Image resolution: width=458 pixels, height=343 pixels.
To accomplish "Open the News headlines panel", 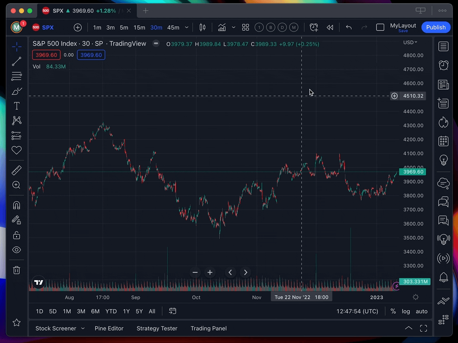I will (x=443, y=84).
